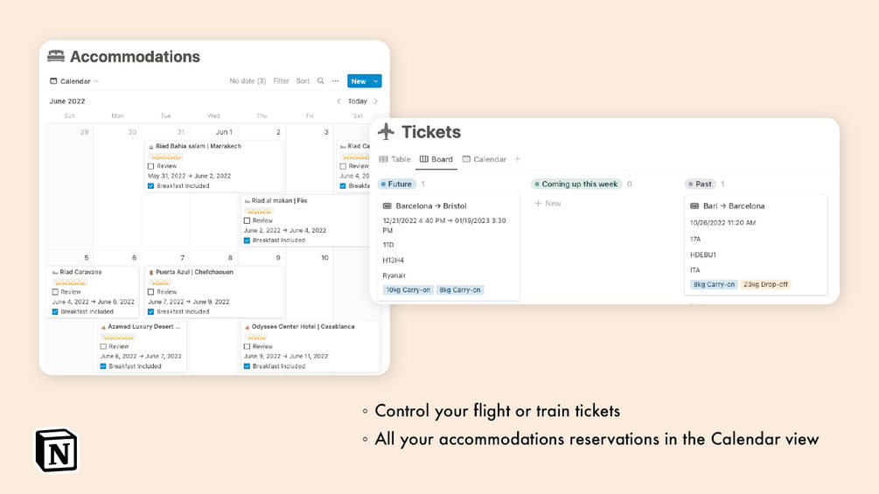
Task: Go to previous month with left arrow
Action: coord(339,101)
